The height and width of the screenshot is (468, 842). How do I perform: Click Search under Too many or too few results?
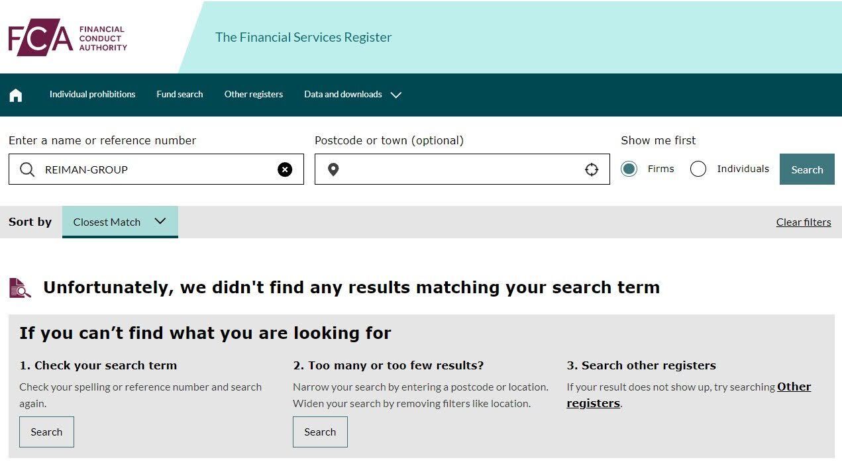point(320,432)
